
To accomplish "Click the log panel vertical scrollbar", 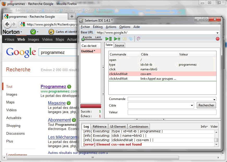I will click(216, 138).
